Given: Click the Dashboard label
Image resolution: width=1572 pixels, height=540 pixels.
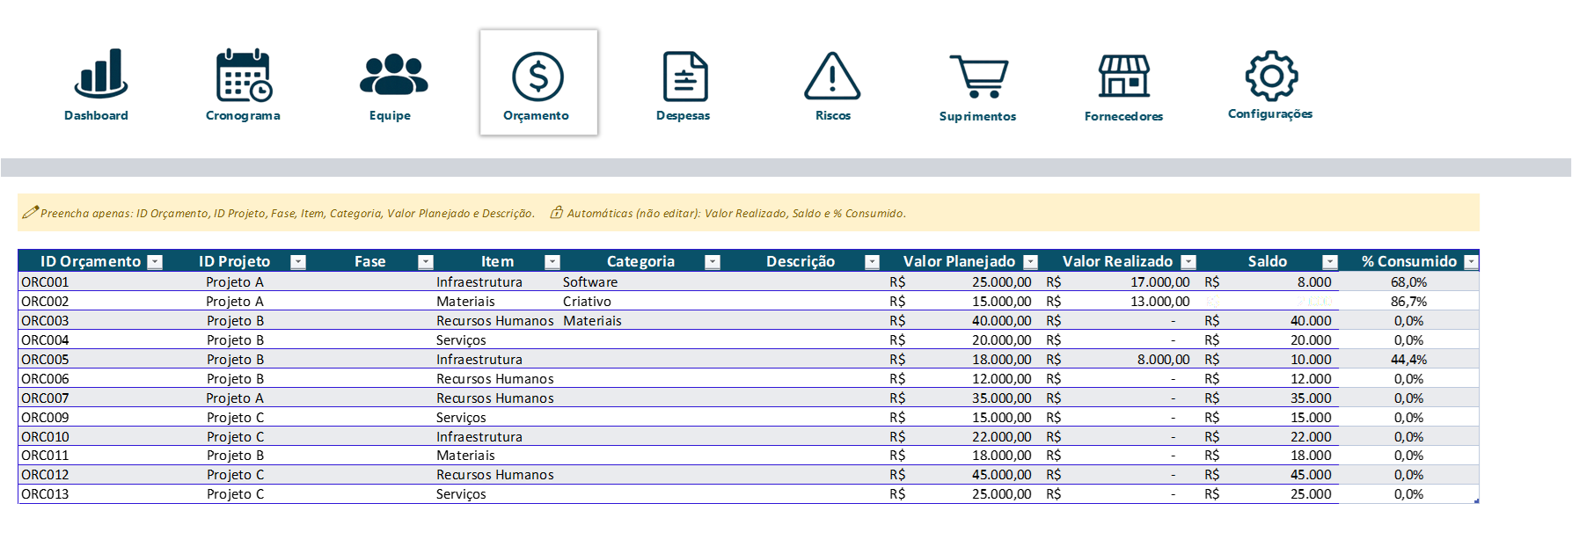Looking at the screenshot, I should 96,115.
